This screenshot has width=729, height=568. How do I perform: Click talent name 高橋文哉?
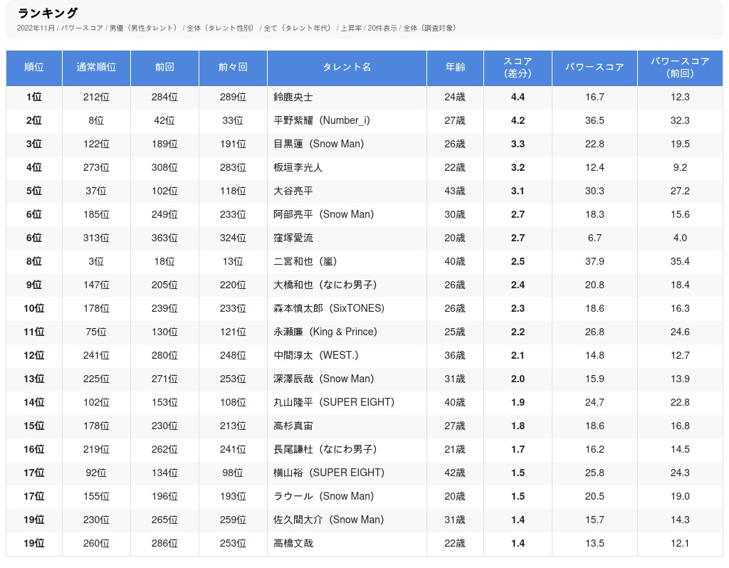pyautogui.click(x=293, y=544)
